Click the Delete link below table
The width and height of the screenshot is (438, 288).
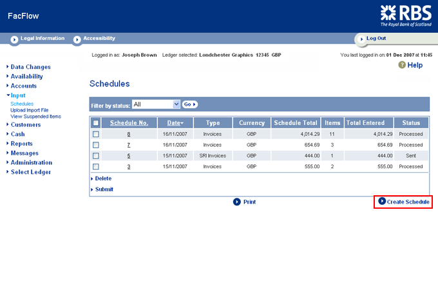click(103, 178)
